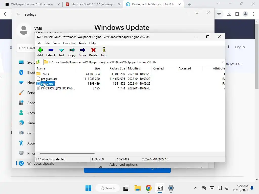
Task: Select the program.arc file icon
Action: [38, 79]
